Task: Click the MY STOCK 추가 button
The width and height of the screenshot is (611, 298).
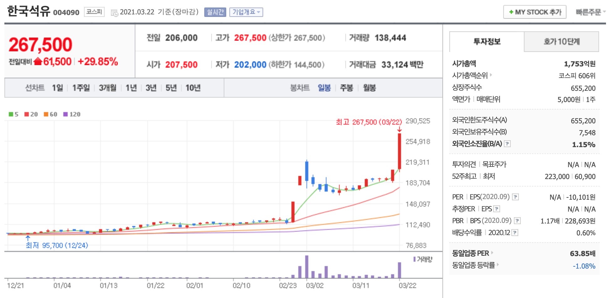Action: 535,12
